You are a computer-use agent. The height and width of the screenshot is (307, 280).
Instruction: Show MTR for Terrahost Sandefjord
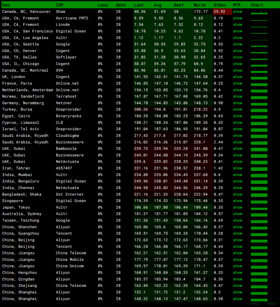pyautogui.click(x=237, y=96)
